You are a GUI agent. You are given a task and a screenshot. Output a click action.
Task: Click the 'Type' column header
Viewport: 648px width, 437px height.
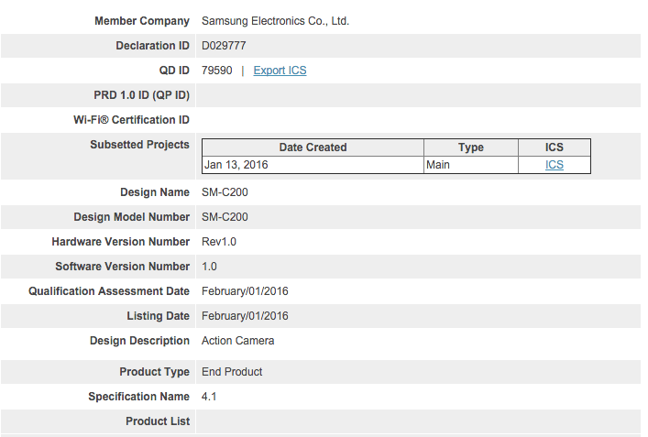(471, 147)
